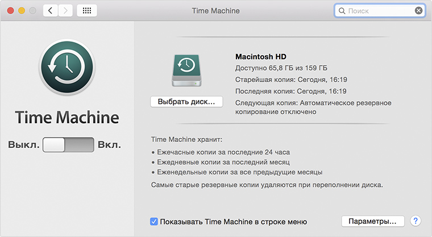Click the back navigation arrow
432x237 pixels.
coord(51,11)
